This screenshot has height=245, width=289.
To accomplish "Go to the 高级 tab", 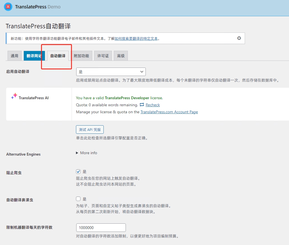I will pos(121,56).
